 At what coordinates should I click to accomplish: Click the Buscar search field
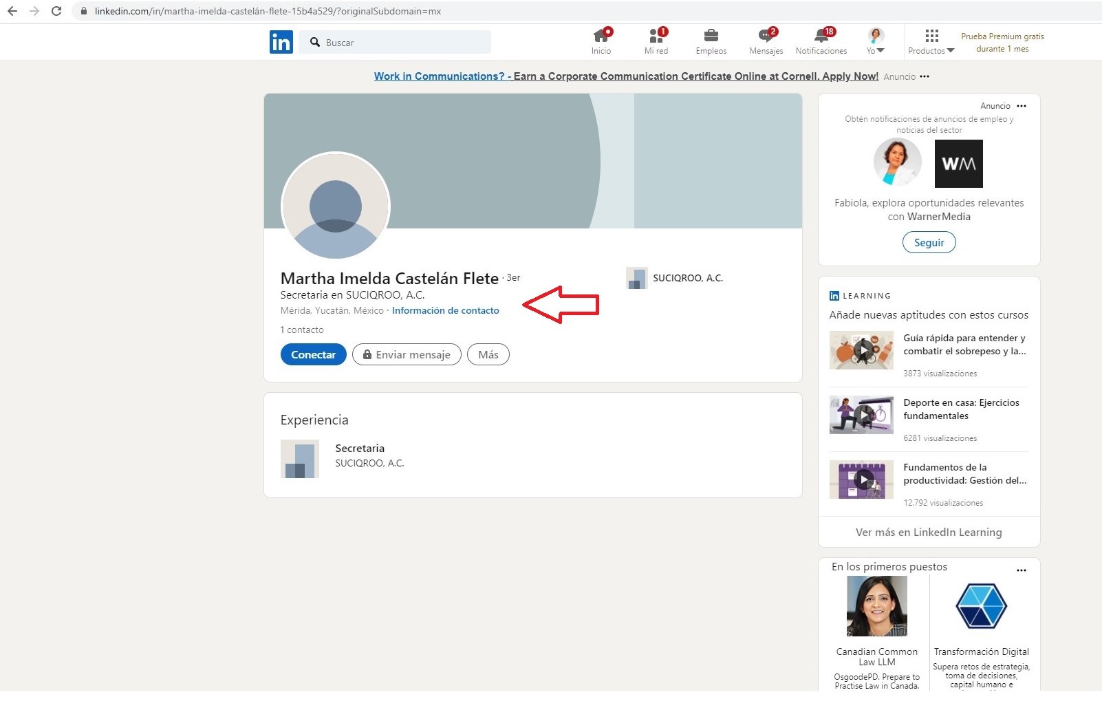click(395, 42)
